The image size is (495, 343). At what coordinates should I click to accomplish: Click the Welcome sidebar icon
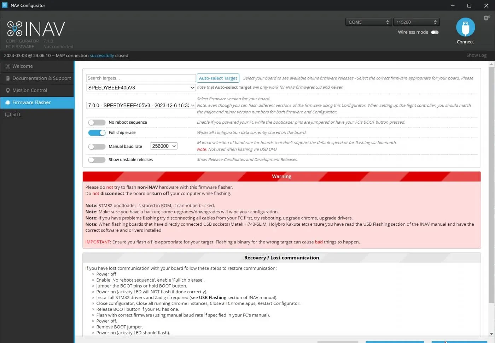tap(8, 66)
